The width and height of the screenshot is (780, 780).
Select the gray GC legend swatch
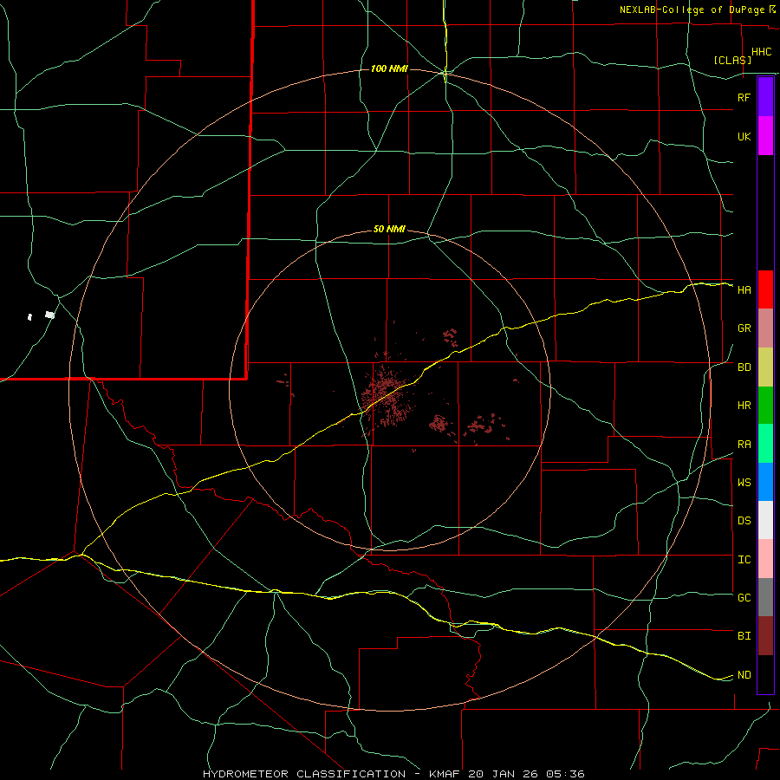pyautogui.click(x=765, y=597)
